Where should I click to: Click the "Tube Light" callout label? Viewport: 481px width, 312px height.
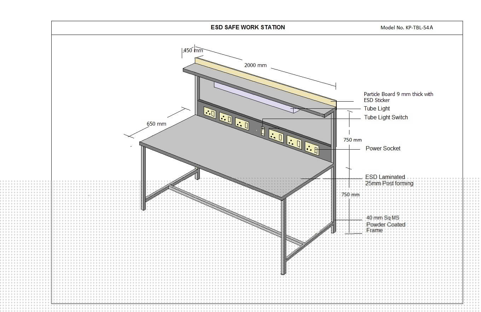[x=377, y=109]
